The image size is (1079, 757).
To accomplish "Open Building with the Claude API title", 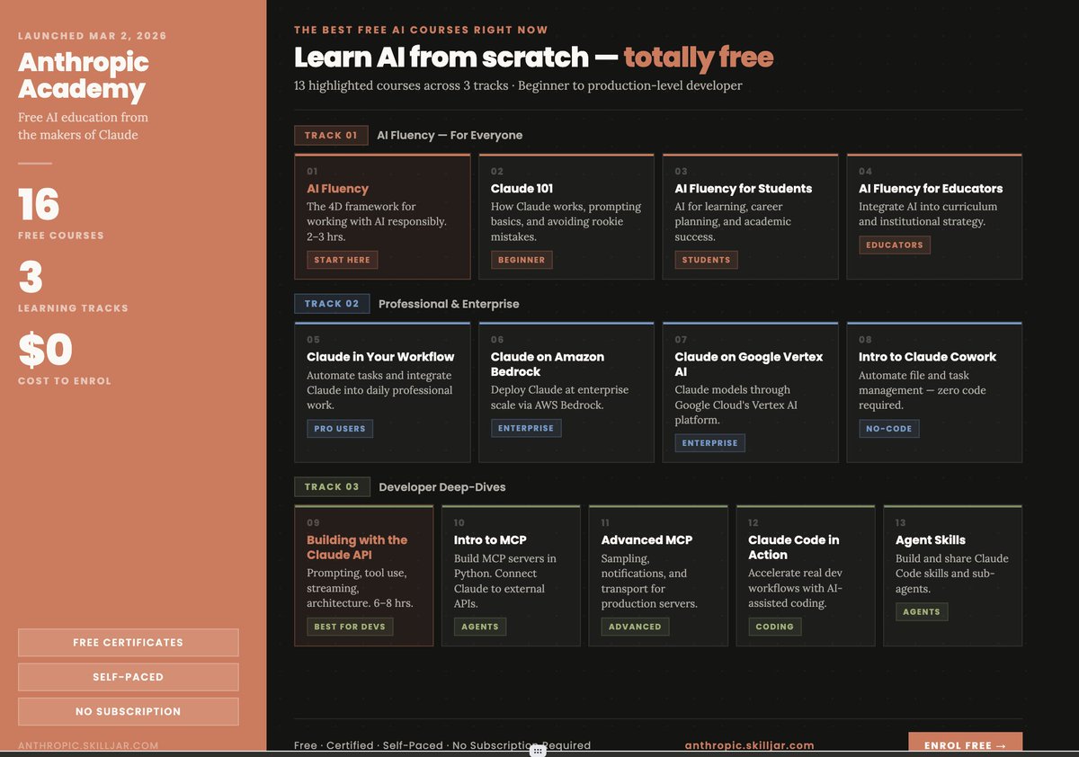I will (x=357, y=548).
